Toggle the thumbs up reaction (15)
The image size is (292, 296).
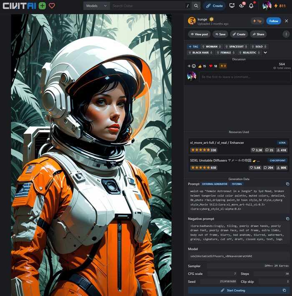coord(202,66)
